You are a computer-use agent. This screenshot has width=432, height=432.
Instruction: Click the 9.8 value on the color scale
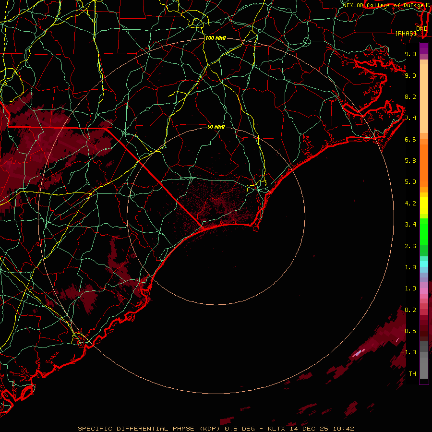click(410, 54)
